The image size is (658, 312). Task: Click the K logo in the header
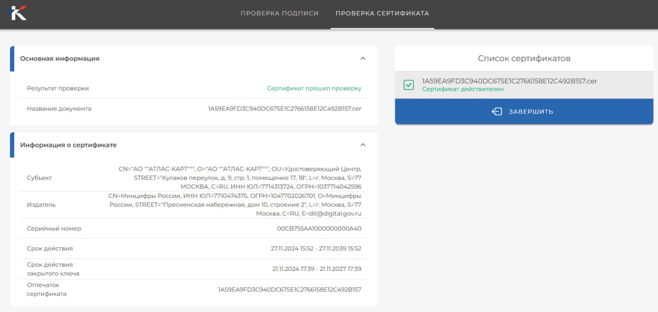tap(18, 13)
